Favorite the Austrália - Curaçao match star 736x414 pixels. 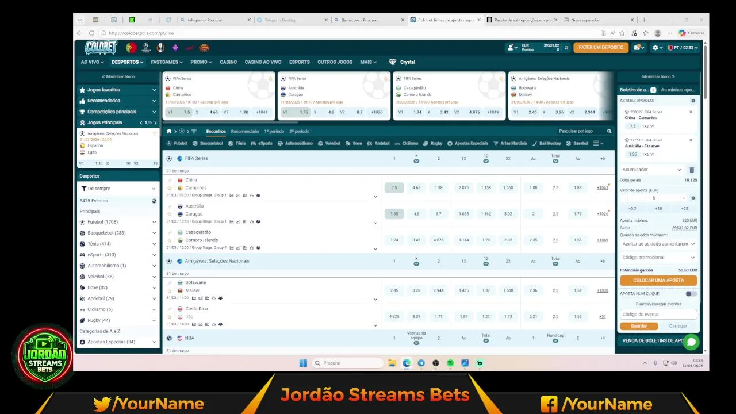(x=170, y=214)
